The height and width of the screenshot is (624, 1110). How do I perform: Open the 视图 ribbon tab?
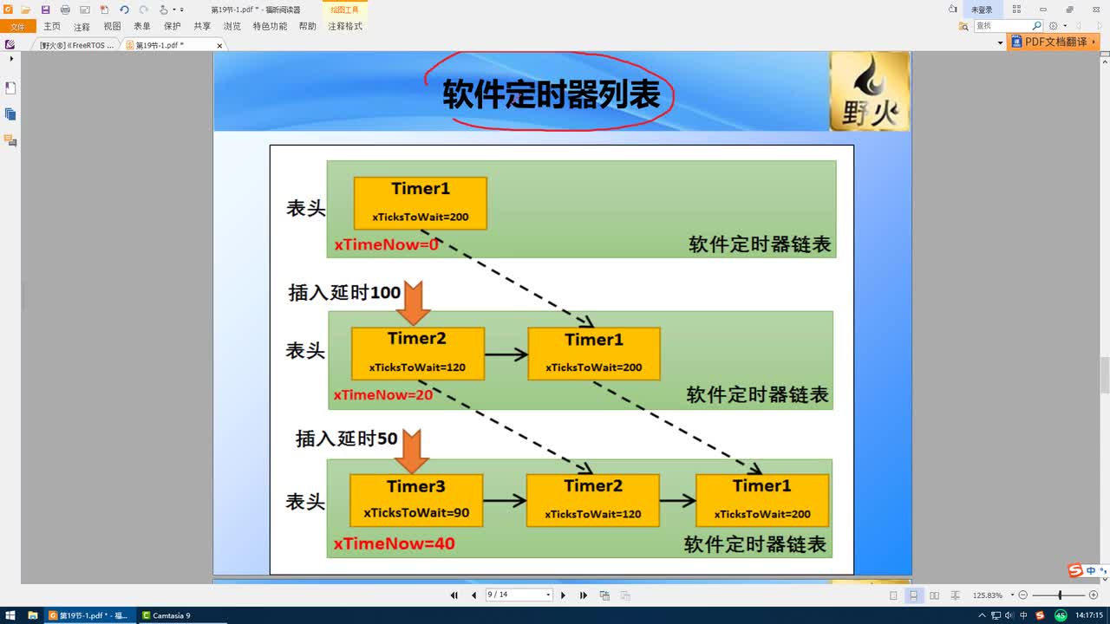pos(112,27)
